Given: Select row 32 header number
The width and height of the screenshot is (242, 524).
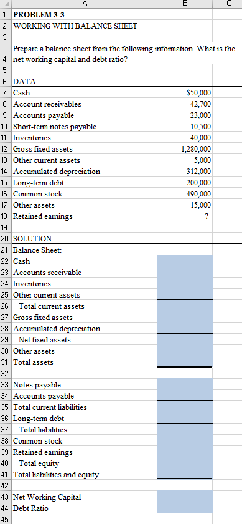Looking at the screenshot, I should pos(6,373).
